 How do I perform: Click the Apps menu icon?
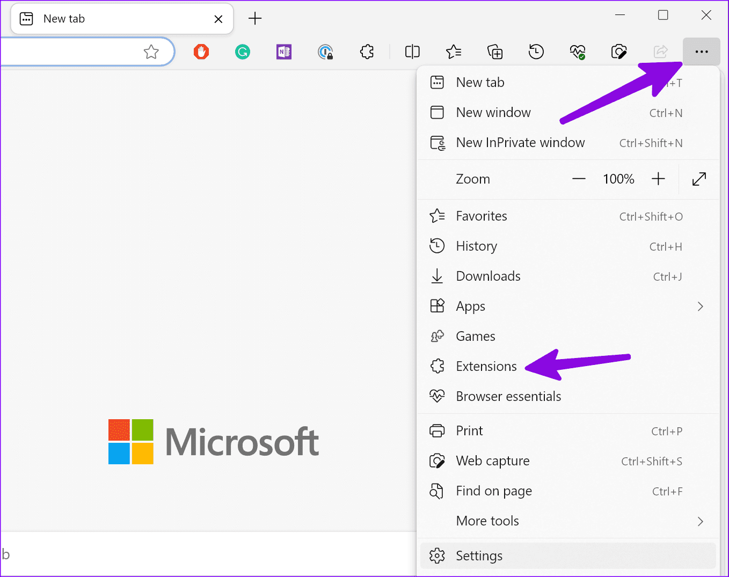(438, 306)
